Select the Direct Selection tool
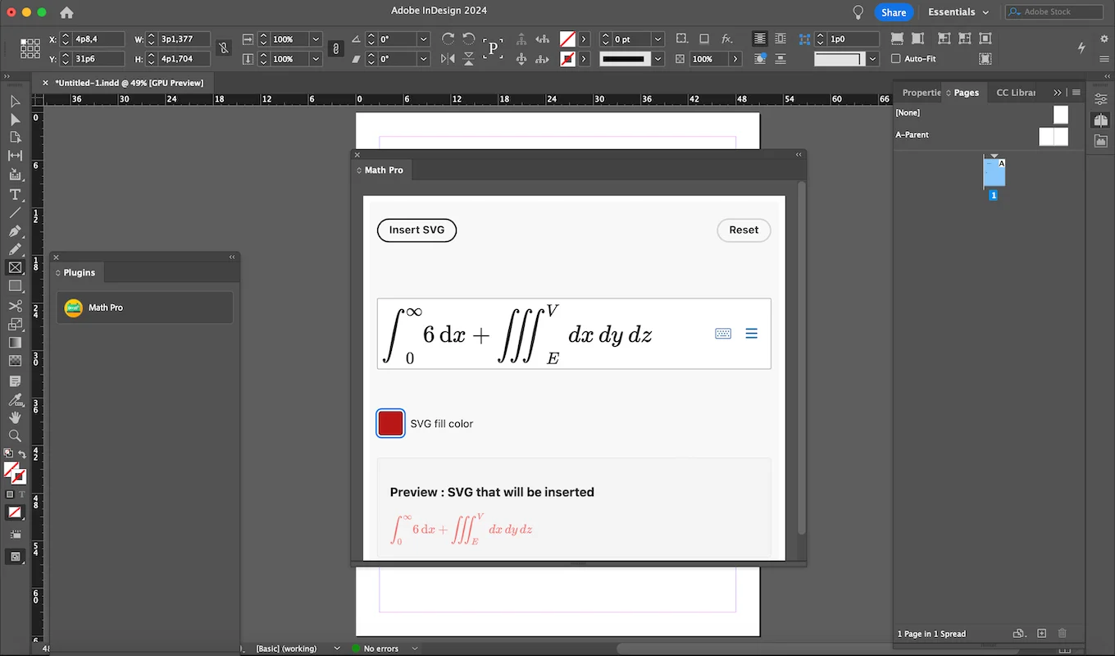Viewport: 1115px width, 656px height. 15,120
